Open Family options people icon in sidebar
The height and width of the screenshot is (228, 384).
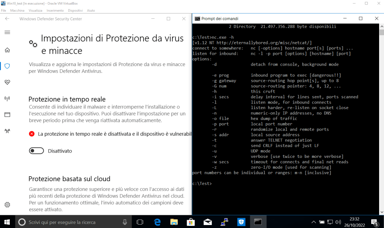[7, 131]
